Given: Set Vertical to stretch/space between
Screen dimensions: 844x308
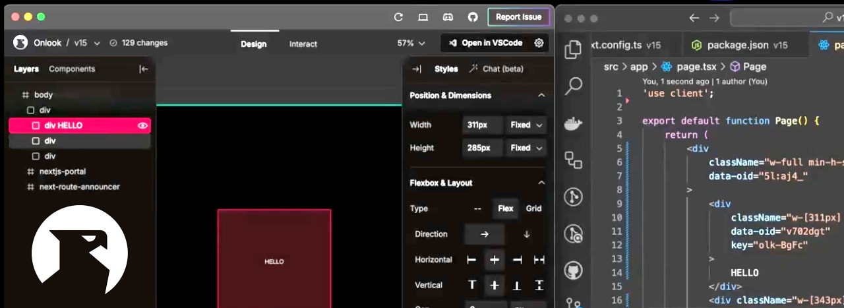Looking at the screenshot, I should tap(539, 285).
